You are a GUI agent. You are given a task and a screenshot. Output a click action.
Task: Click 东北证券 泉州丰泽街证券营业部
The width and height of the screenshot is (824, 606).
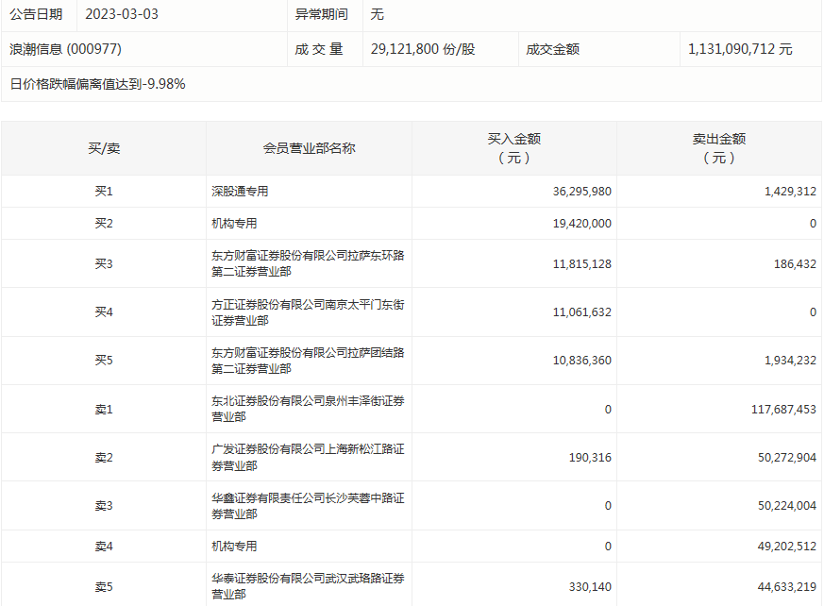pos(308,409)
